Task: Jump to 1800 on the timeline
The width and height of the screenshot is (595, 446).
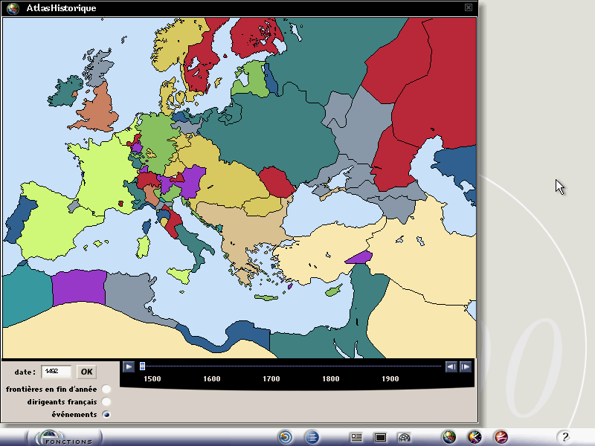Action: 331,378
